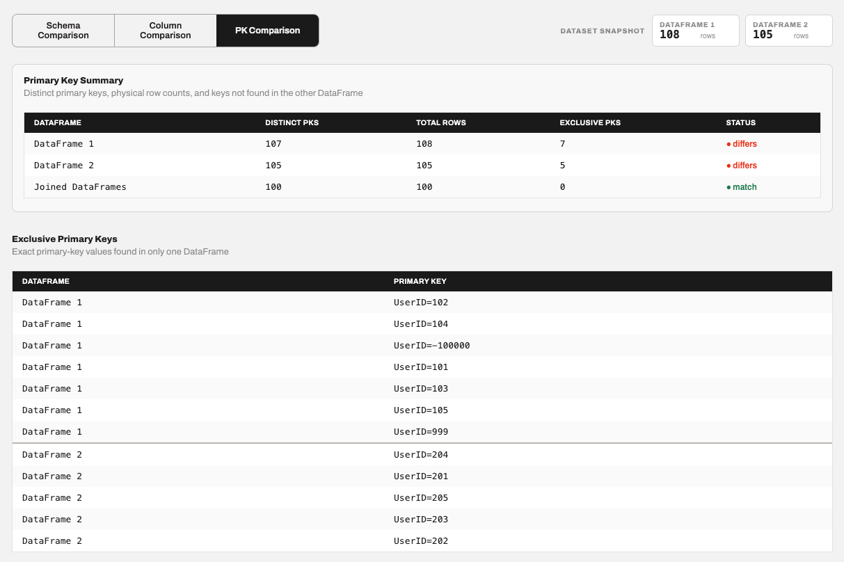Click the UserID=102 cell

coord(421,303)
